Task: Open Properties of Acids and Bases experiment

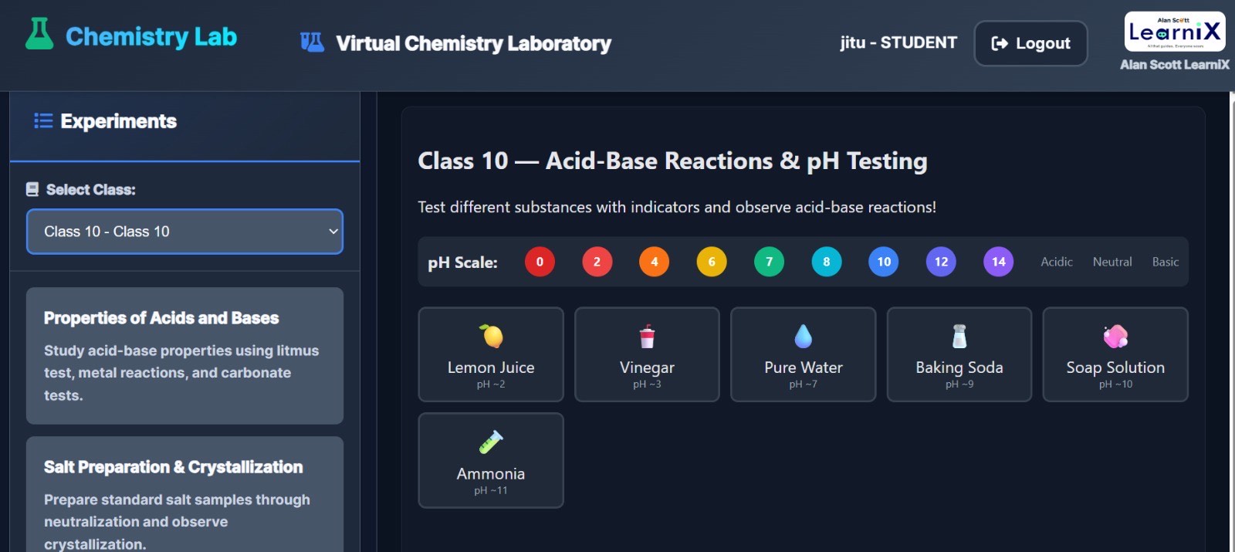Action: pos(184,355)
